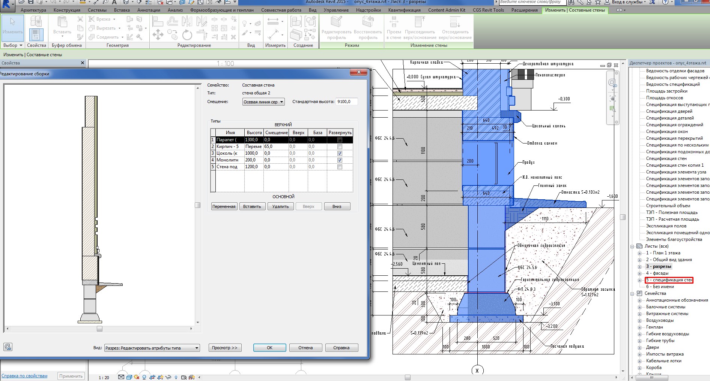Image resolution: width=710 pixels, height=381 pixels.
Task: Click the Стандартная высота input field
Action: coord(347,102)
